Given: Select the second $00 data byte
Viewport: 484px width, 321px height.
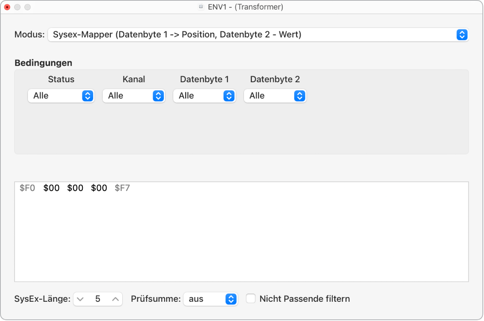Looking at the screenshot, I should 75,188.
